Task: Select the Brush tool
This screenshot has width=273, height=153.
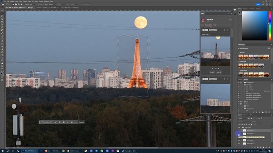Action: (x=2, y=33)
